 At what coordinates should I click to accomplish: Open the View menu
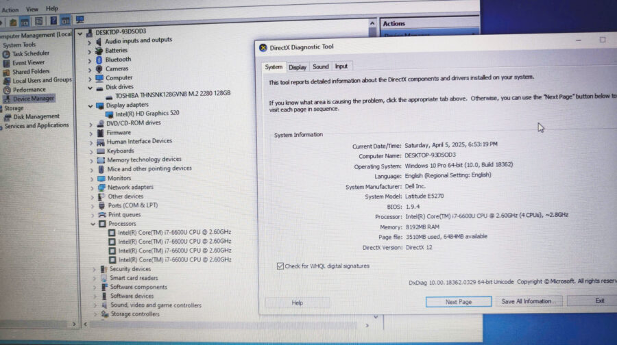click(x=32, y=9)
